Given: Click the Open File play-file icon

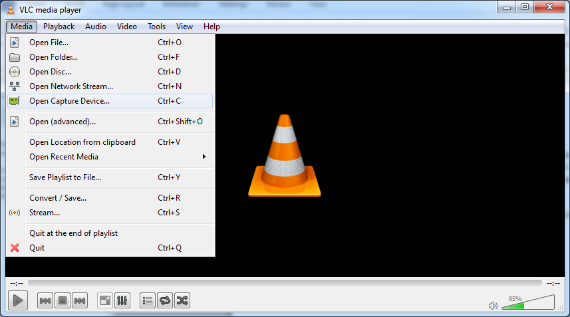Looking at the screenshot, I should click(15, 43).
